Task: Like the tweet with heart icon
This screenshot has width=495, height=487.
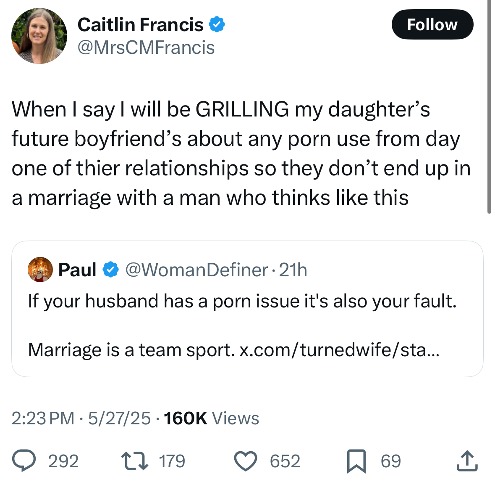Action: click(x=246, y=461)
